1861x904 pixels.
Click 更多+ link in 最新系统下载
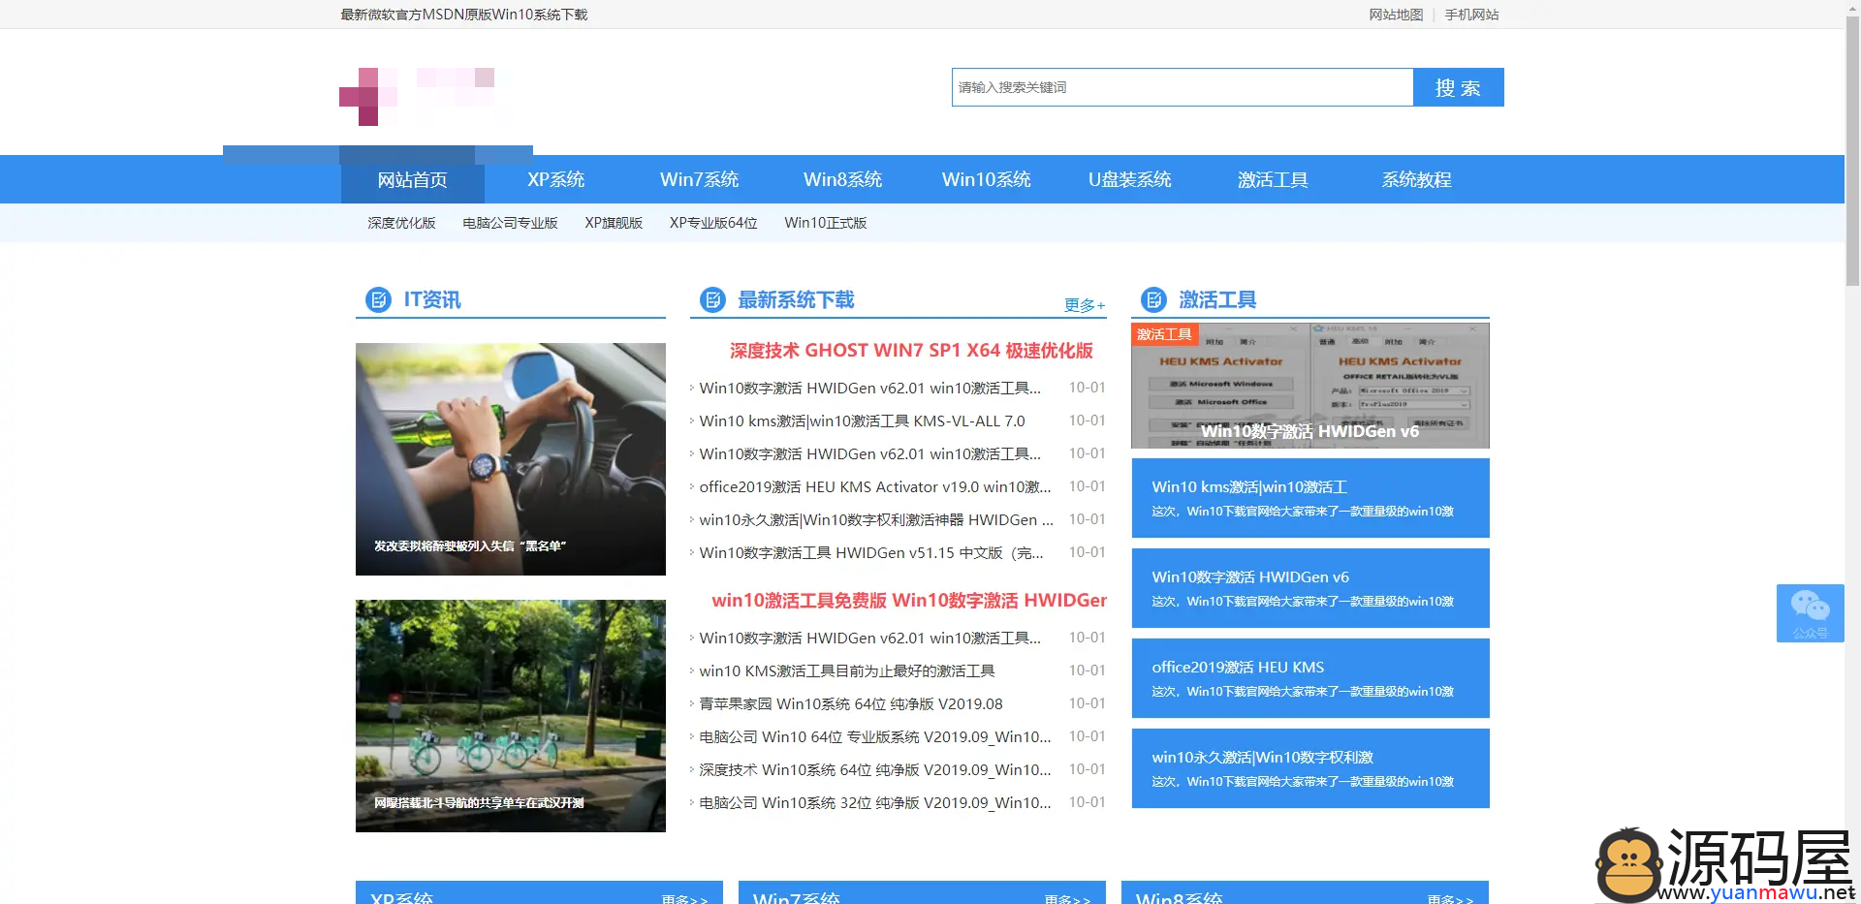coord(1085,305)
